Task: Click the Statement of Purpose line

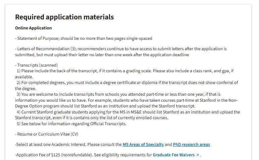Action: (x=84, y=38)
